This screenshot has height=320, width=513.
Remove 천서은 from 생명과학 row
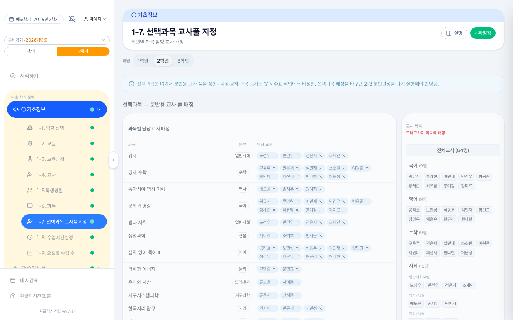321,236
